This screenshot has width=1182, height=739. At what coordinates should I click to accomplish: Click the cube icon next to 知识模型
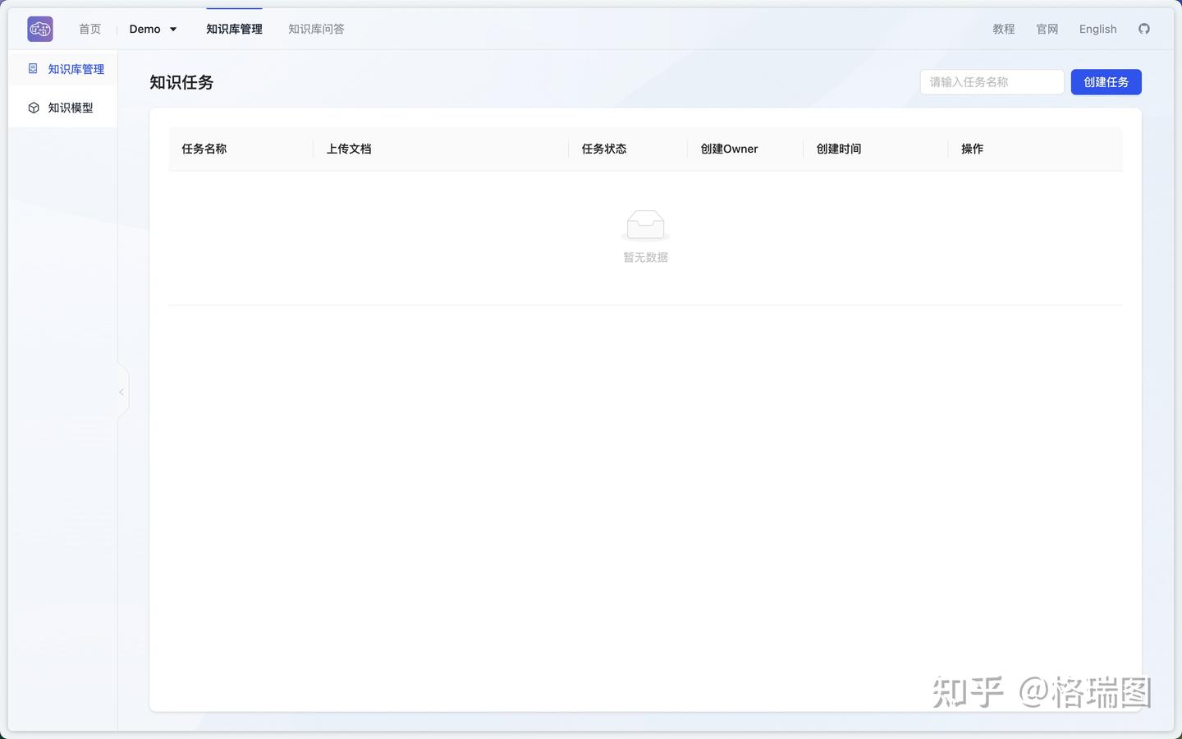[33, 107]
